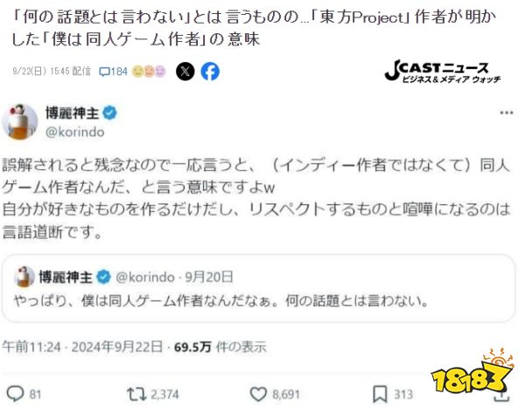Click the 18183 watermark logo
Screen dimensions: 525x408
click(x=472, y=372)
